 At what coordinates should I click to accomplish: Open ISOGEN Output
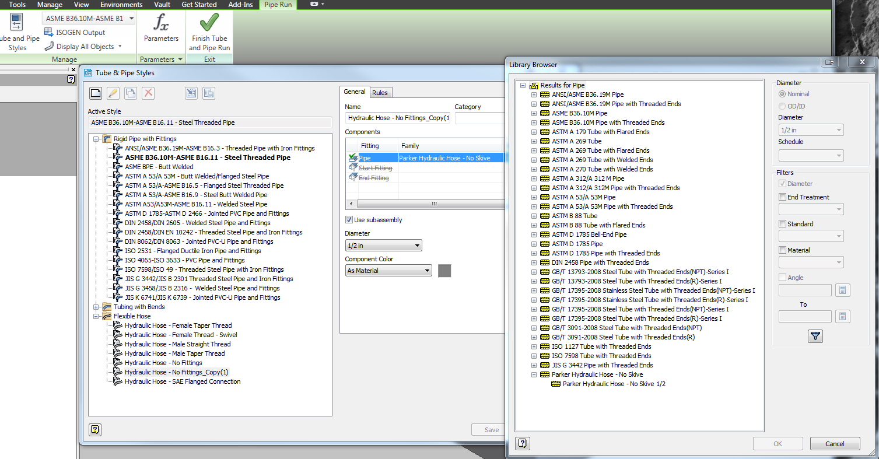point(75,33)
